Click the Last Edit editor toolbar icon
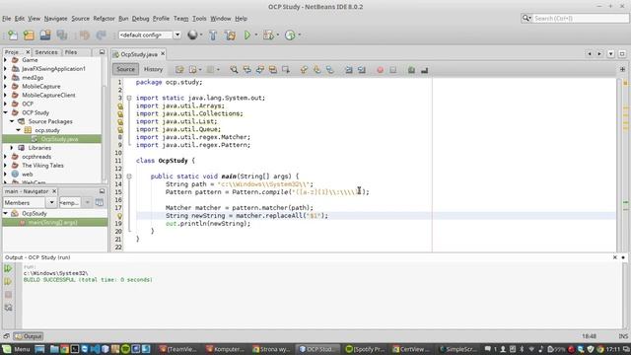Viewport: 631px width, 355px height. 179,70
